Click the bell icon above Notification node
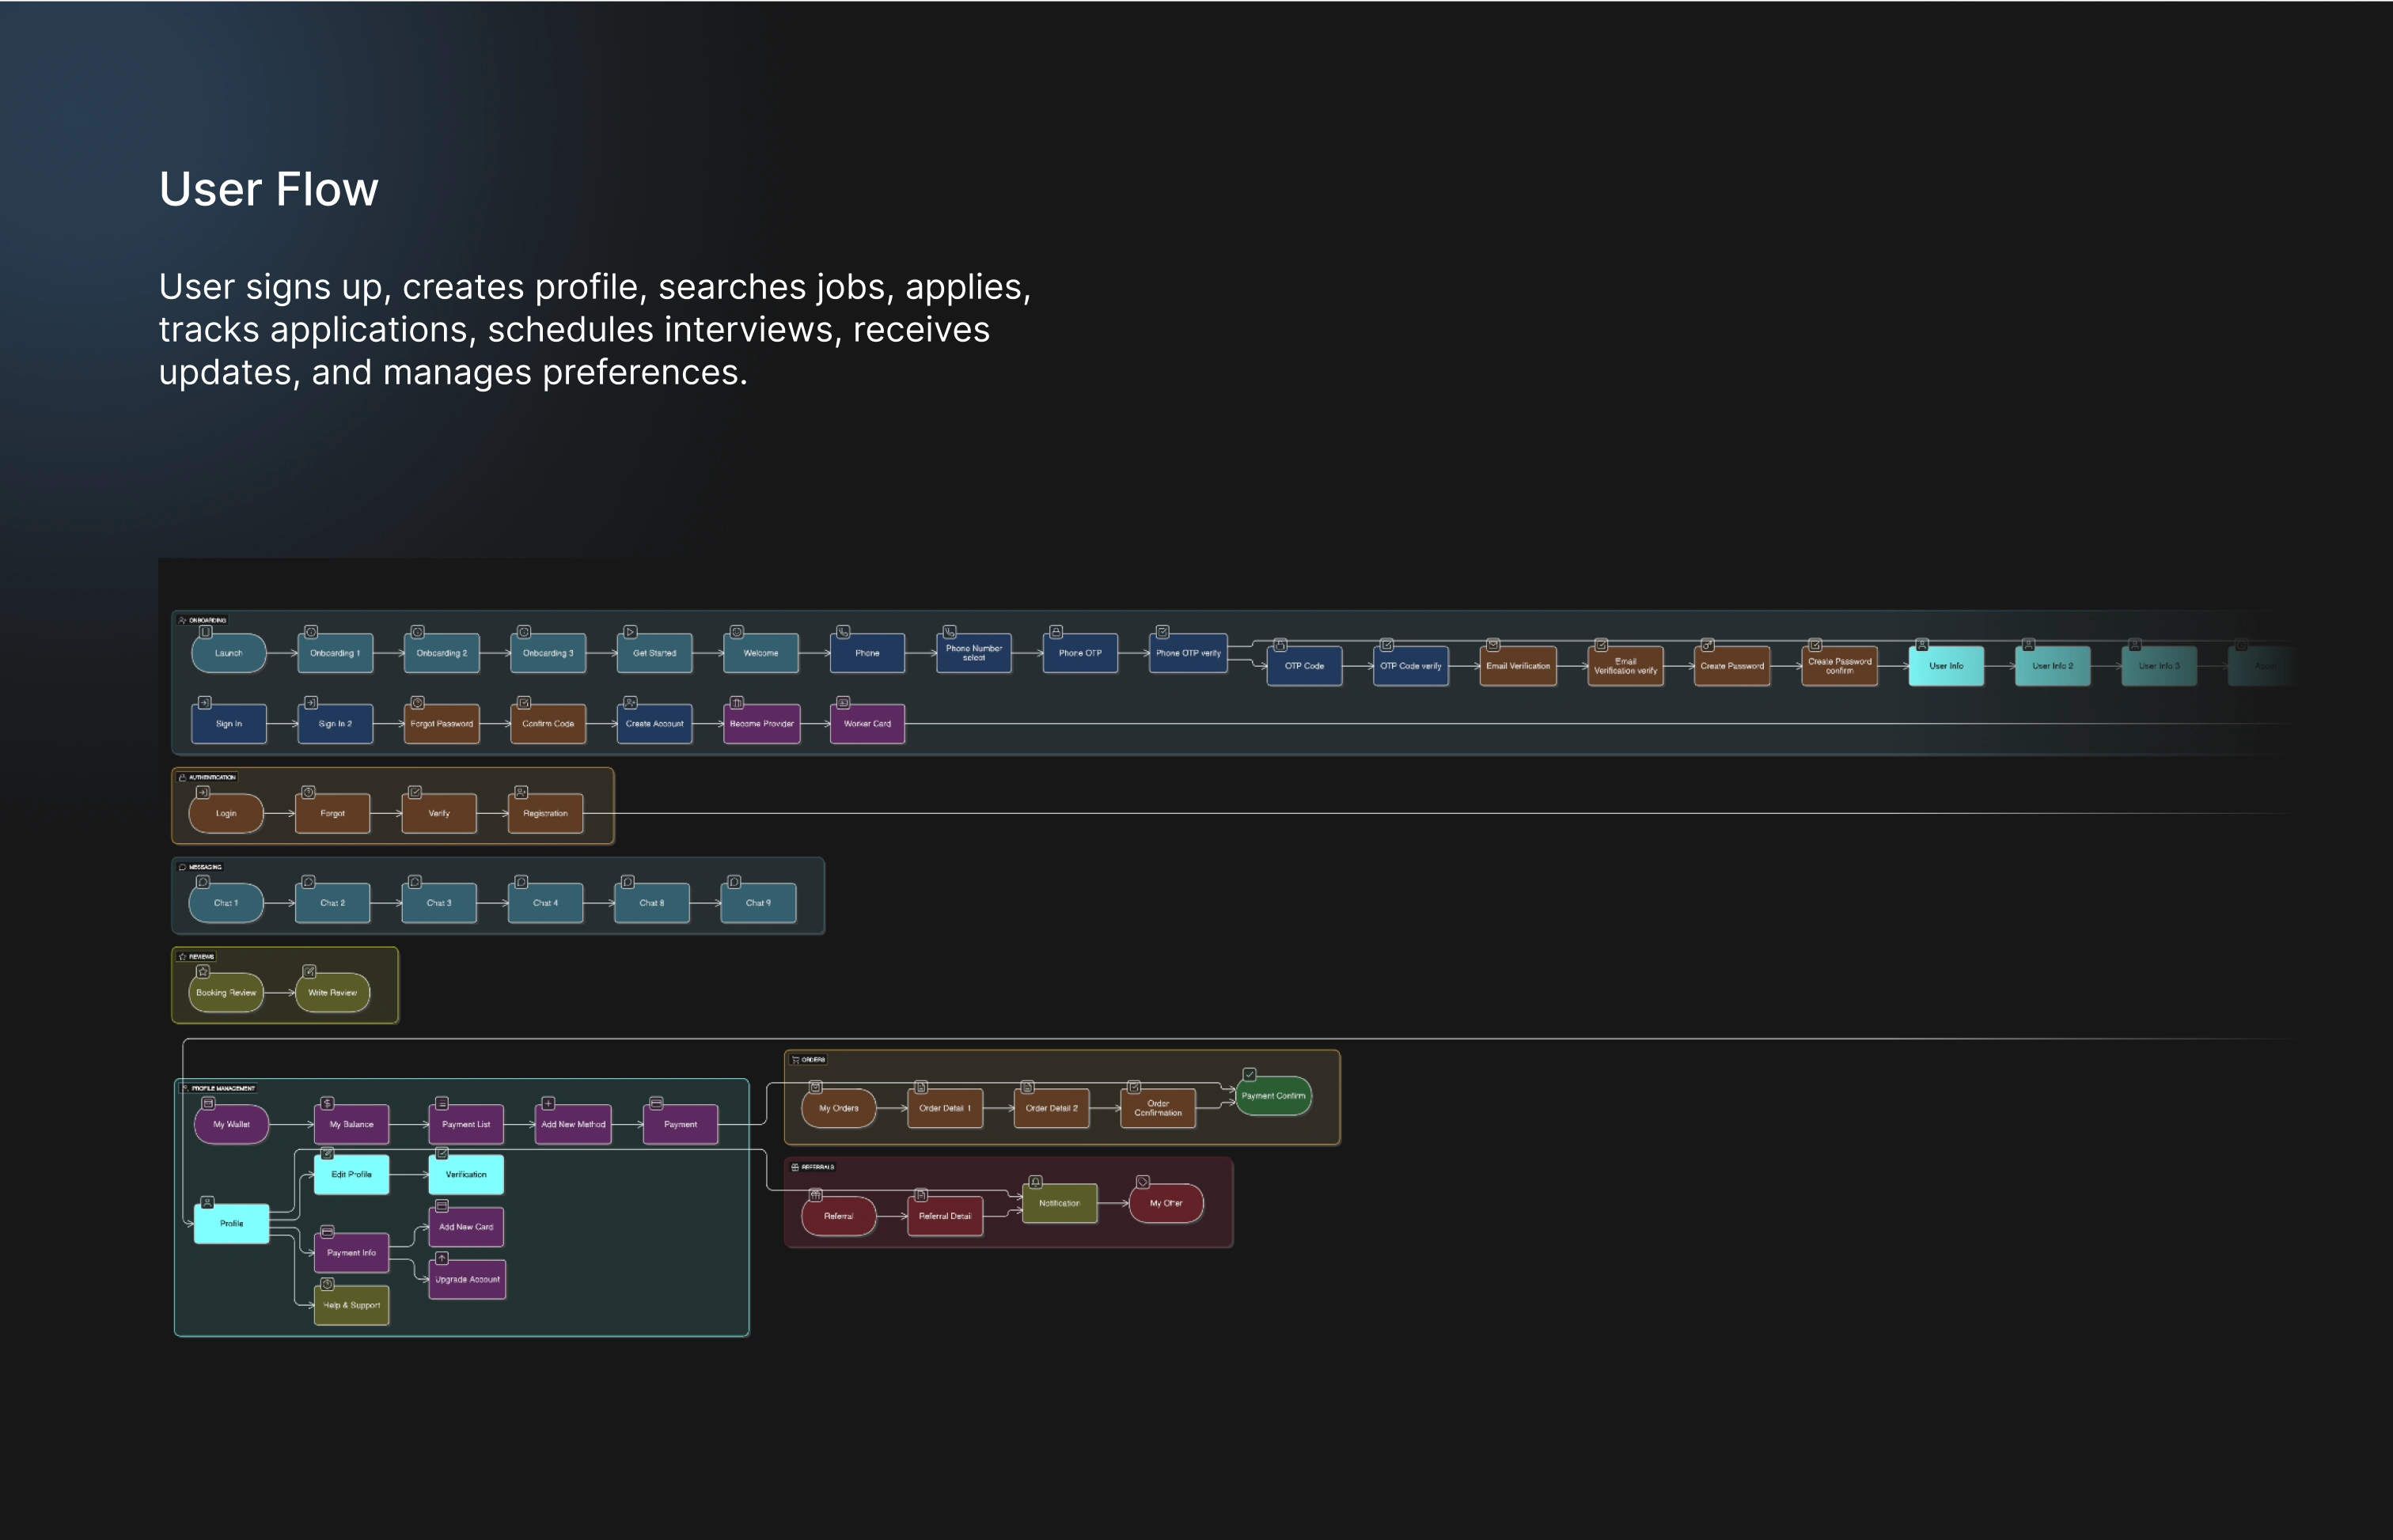This screenshot has width=2393, height=1540. point(1035,1182)
